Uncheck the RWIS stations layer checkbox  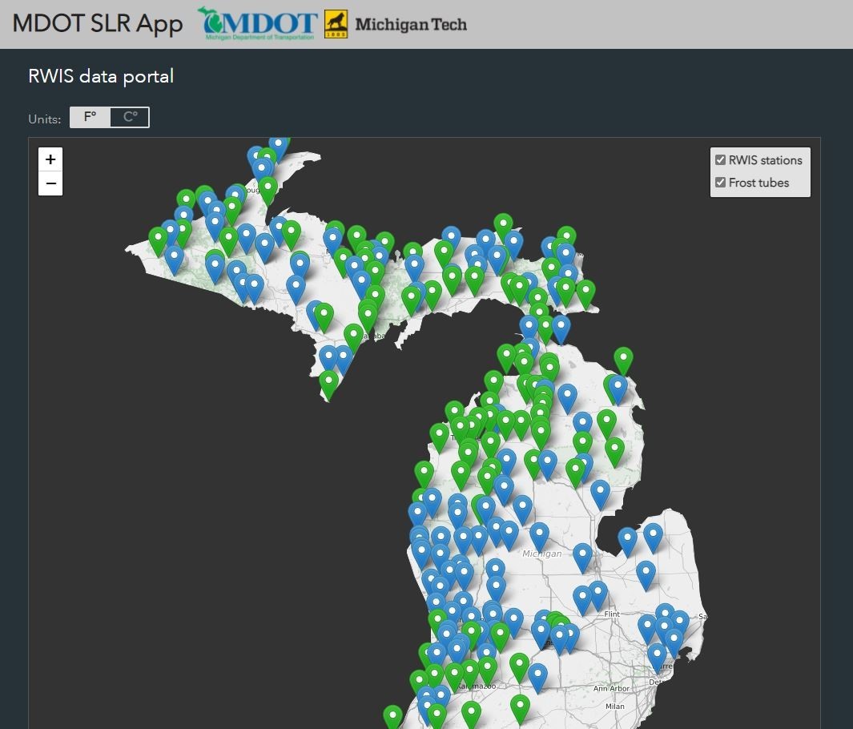720,160
